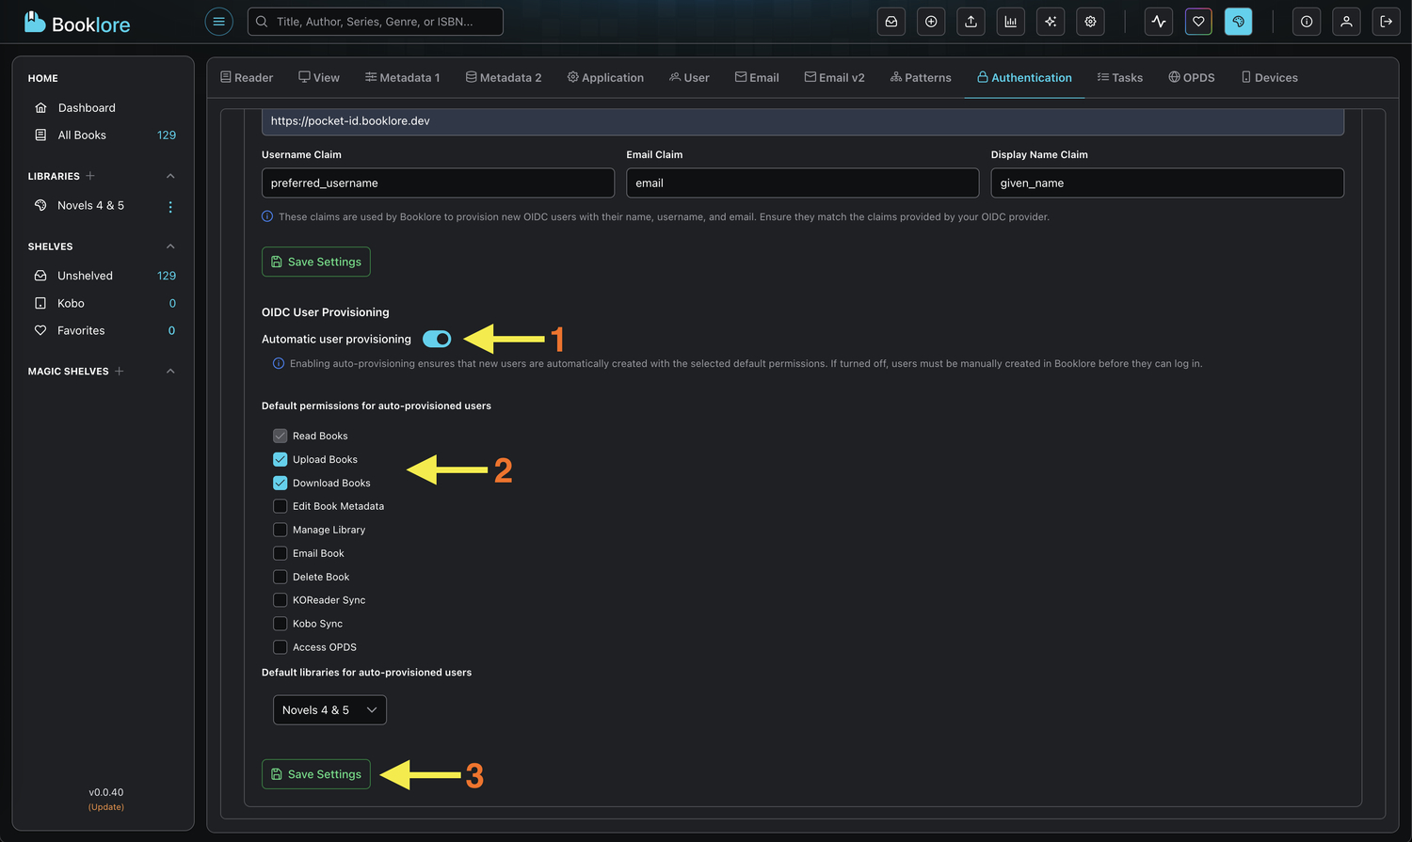This screenshot has width=1412, height=842.
Task: Click the bottom Save Settings button
Action: tap(315, 773)
